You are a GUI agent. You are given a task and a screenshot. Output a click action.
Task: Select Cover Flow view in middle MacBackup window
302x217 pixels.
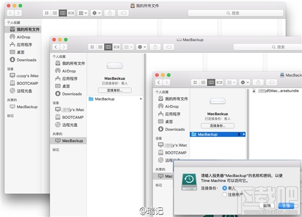click(x=116, y=47)
